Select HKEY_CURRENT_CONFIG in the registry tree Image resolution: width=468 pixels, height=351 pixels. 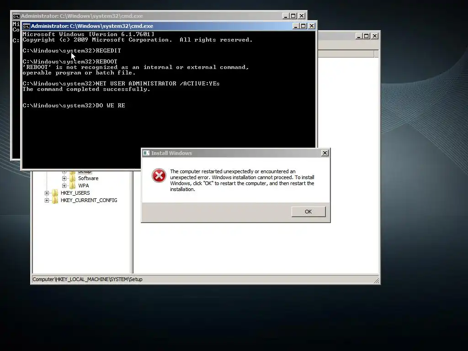point(89,200)
